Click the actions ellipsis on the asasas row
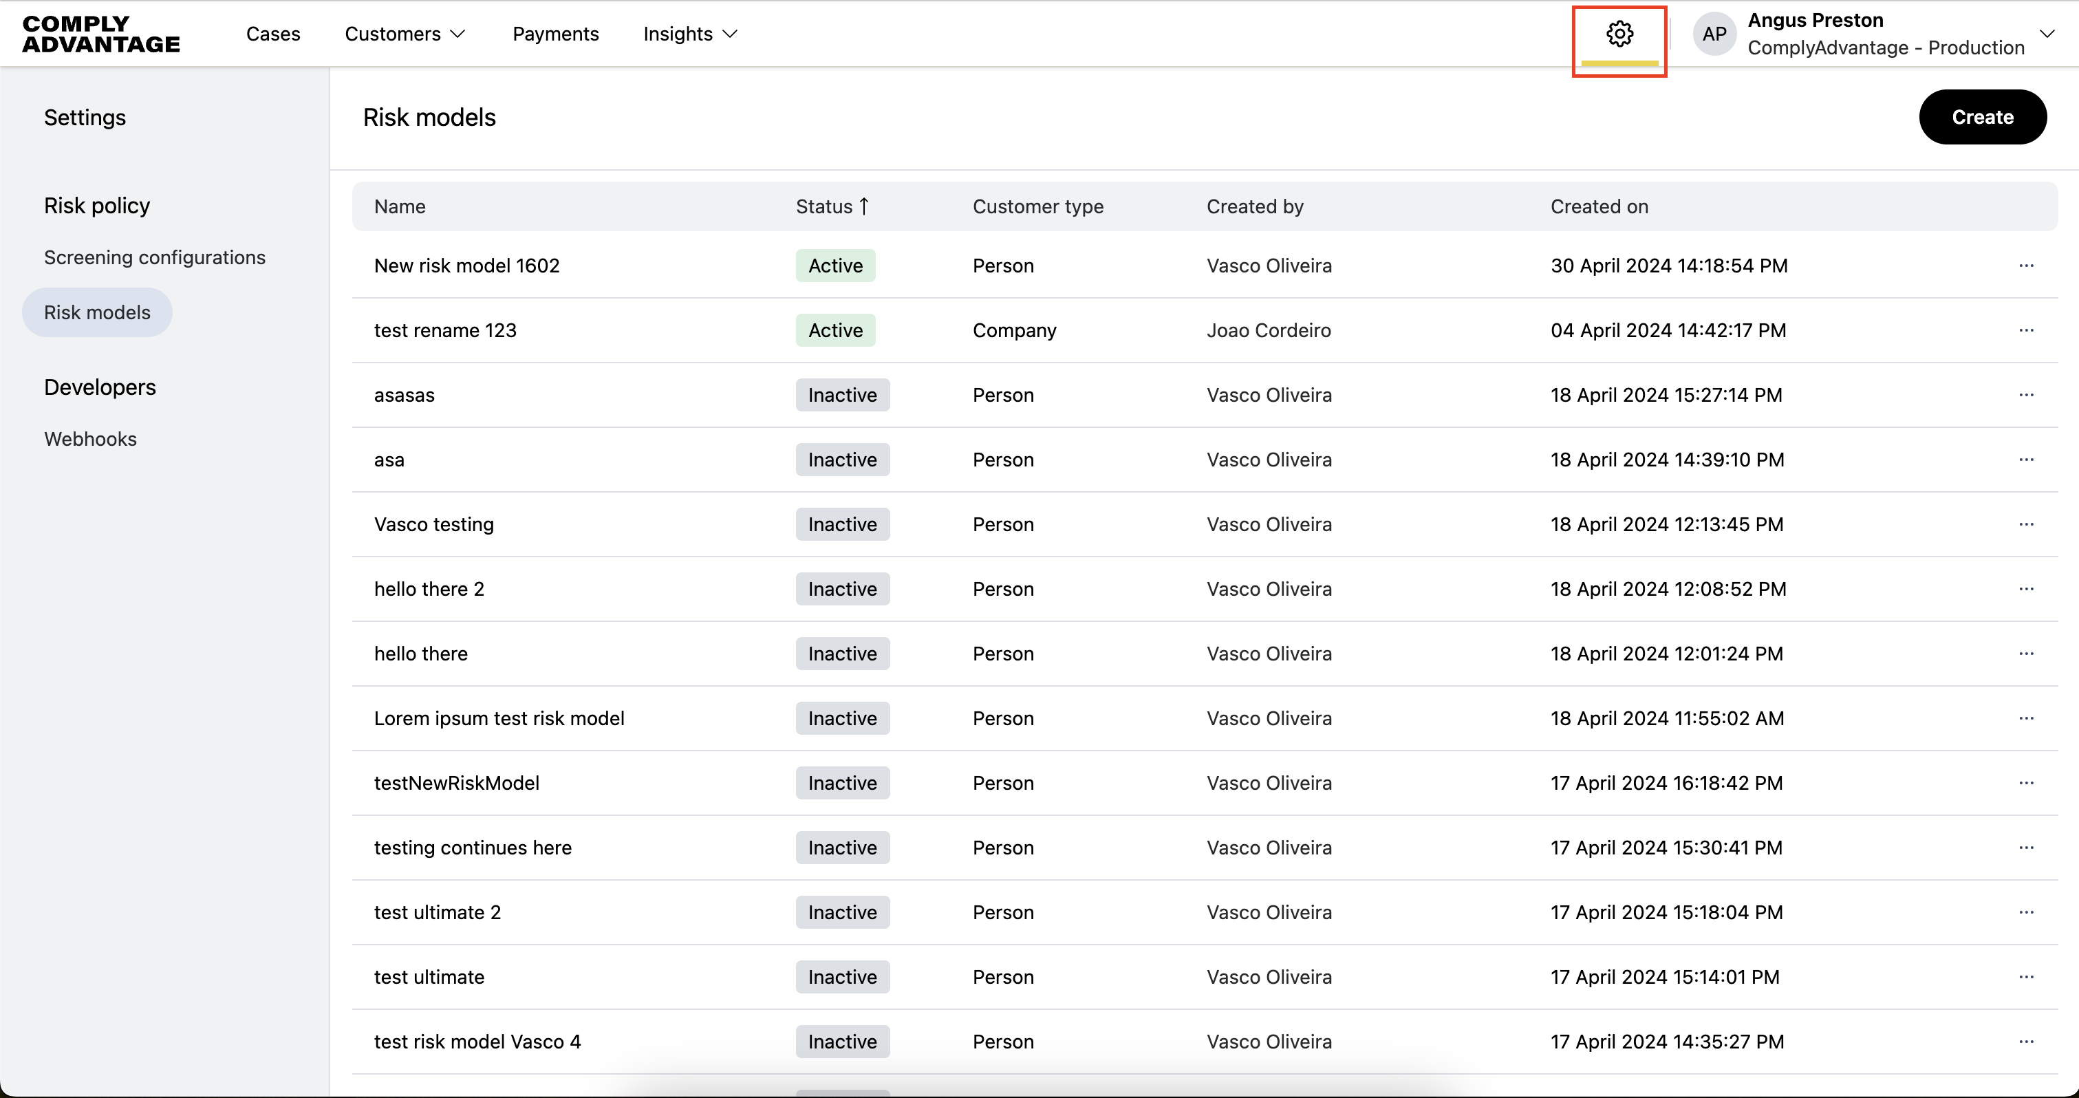The width and height of the screenshot is (2079, 1098). pyautogui.click(x=2027, y=395)
